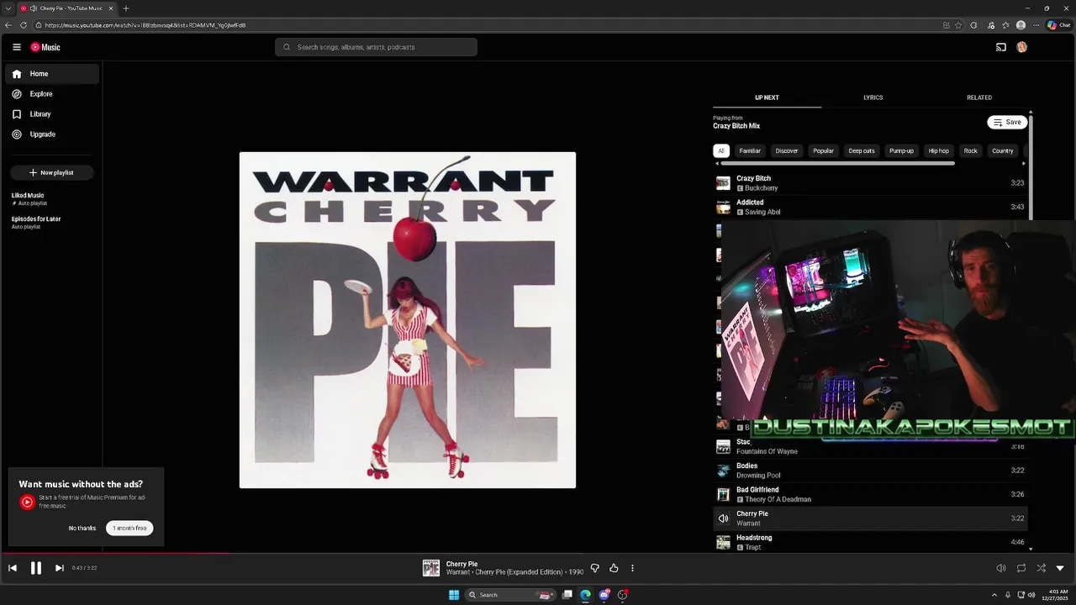This screenshot has width=1076, height=605.
Task: Start the 1 month free trial
Action: click(x=129, y=528)
